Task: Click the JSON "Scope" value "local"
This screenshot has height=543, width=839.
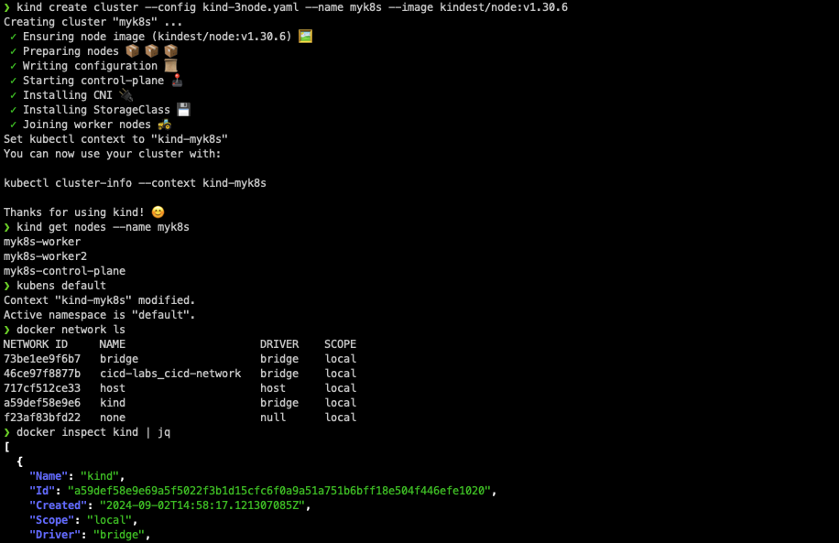Action: coord(109,520)
